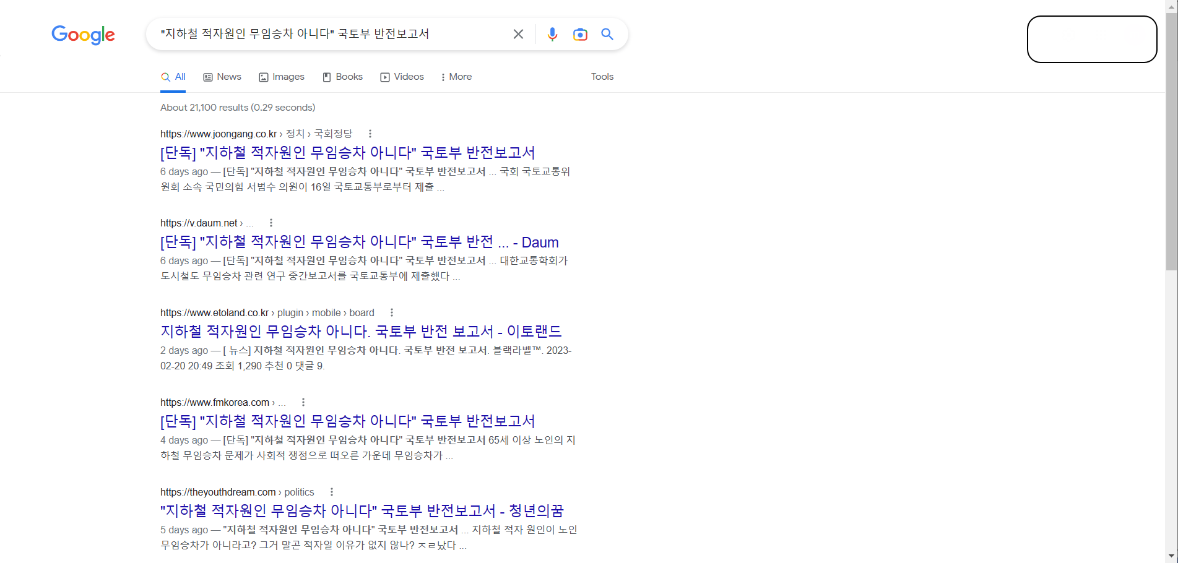Open search by image camera icon
The width and height of the screenshot is (1178, 563).
pos(580,34)
